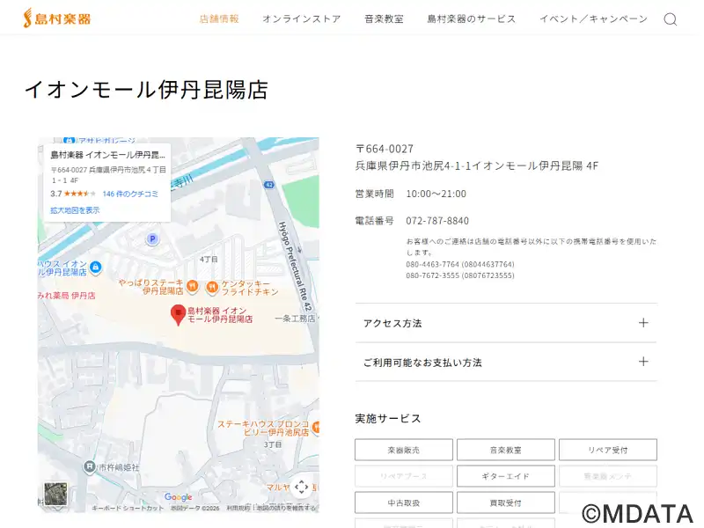Click the やっぱりステーキ restaurant map icon
This screenshot has height=528, width=704.
192,285
